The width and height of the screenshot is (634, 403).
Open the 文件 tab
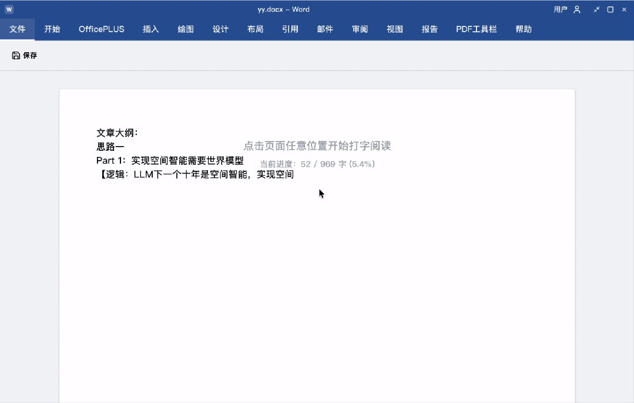point(18,29)
